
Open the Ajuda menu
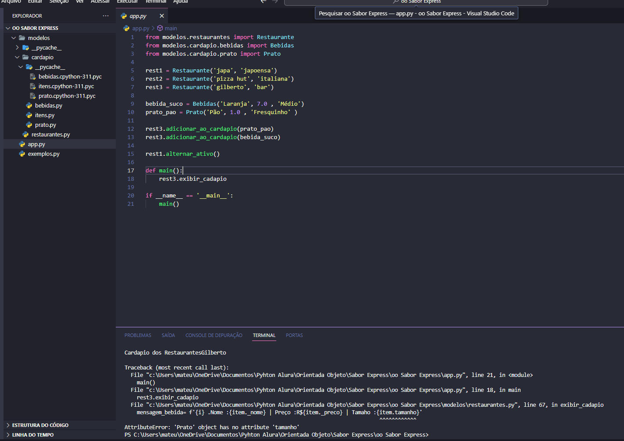click(x=180, y=2)
